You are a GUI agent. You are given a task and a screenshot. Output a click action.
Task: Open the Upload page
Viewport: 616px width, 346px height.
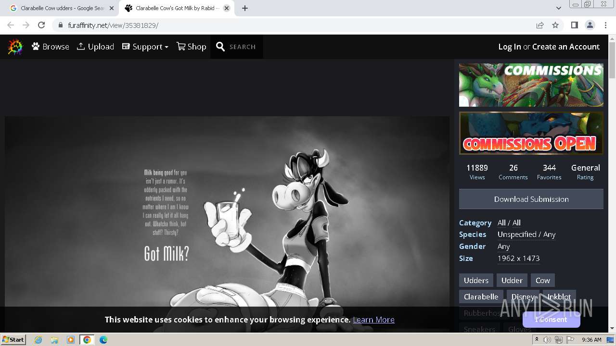[x=95, y=47]
